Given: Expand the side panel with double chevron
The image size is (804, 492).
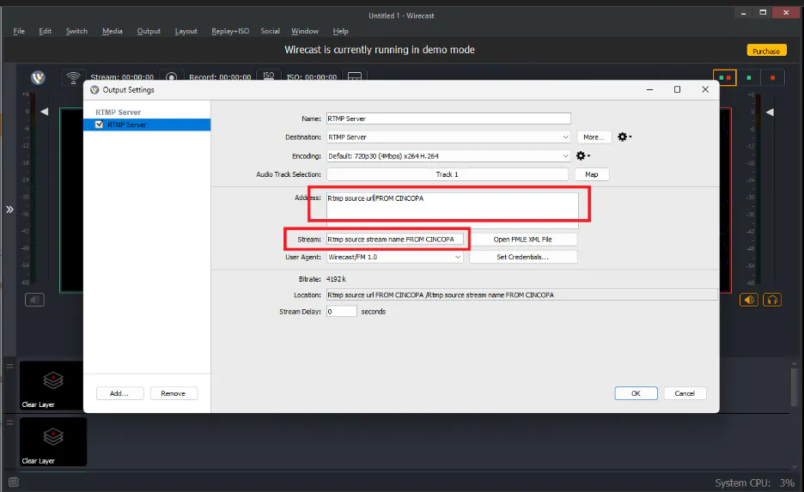Looking at the screenshot, I should coord(9,210).
